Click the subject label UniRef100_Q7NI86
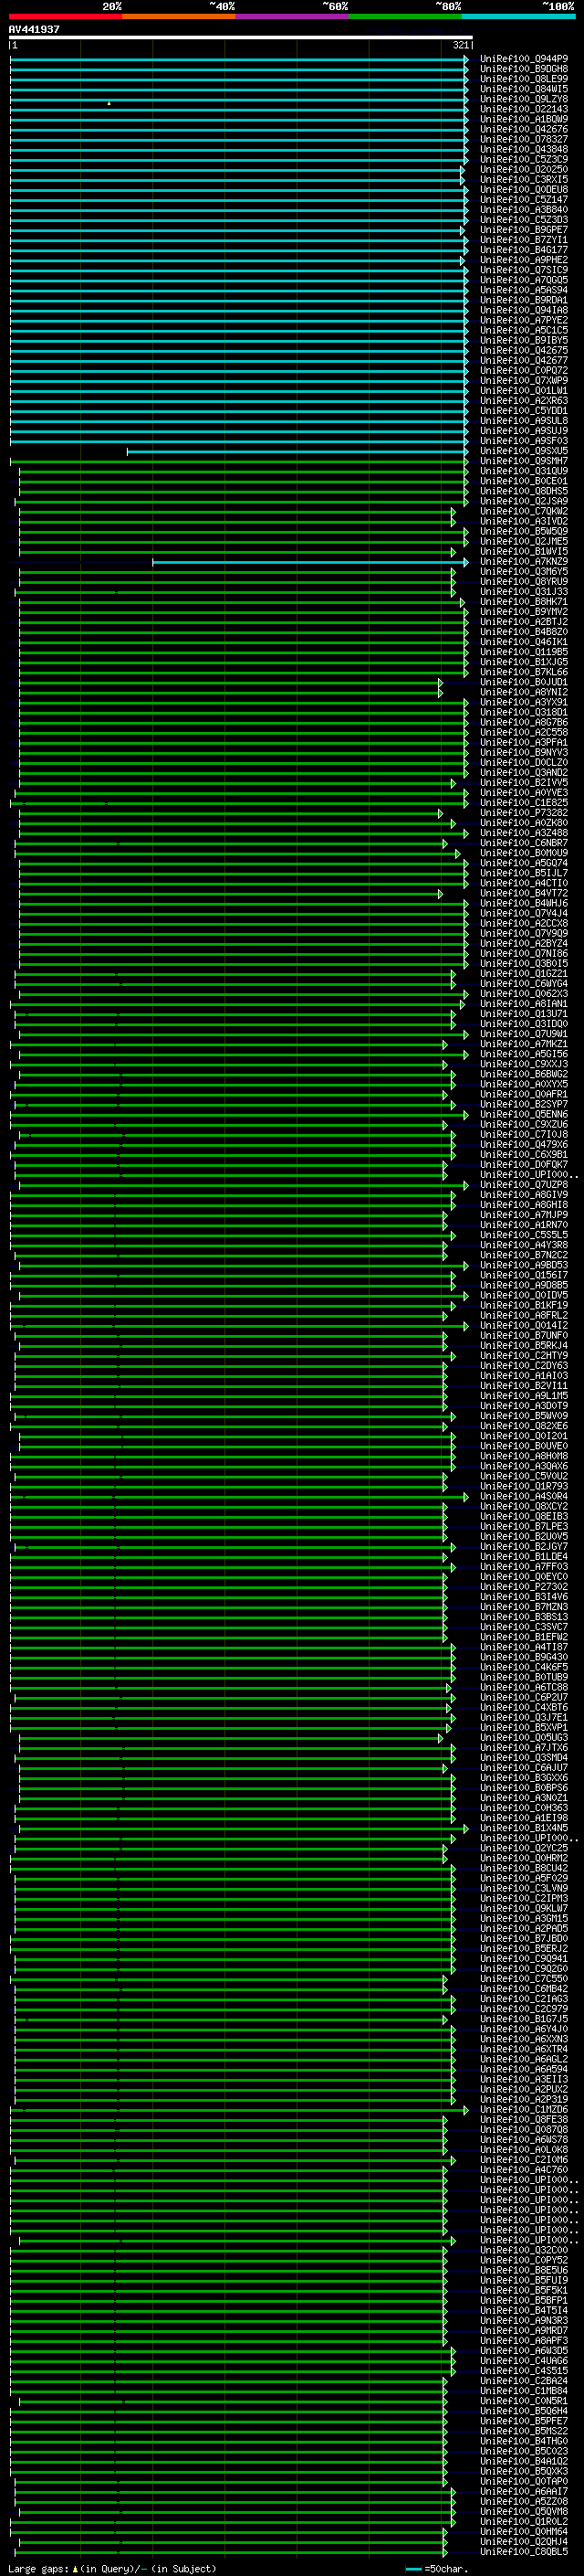 coord(524,953)
